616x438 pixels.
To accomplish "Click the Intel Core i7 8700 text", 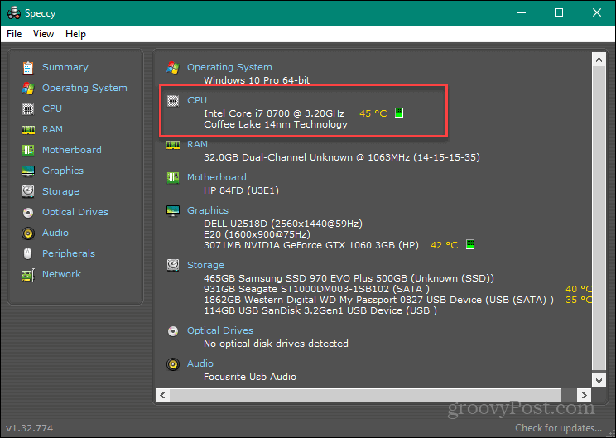I will point(274,113).
